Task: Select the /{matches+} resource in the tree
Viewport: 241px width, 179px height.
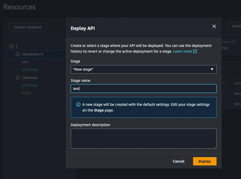Action: 33,54
